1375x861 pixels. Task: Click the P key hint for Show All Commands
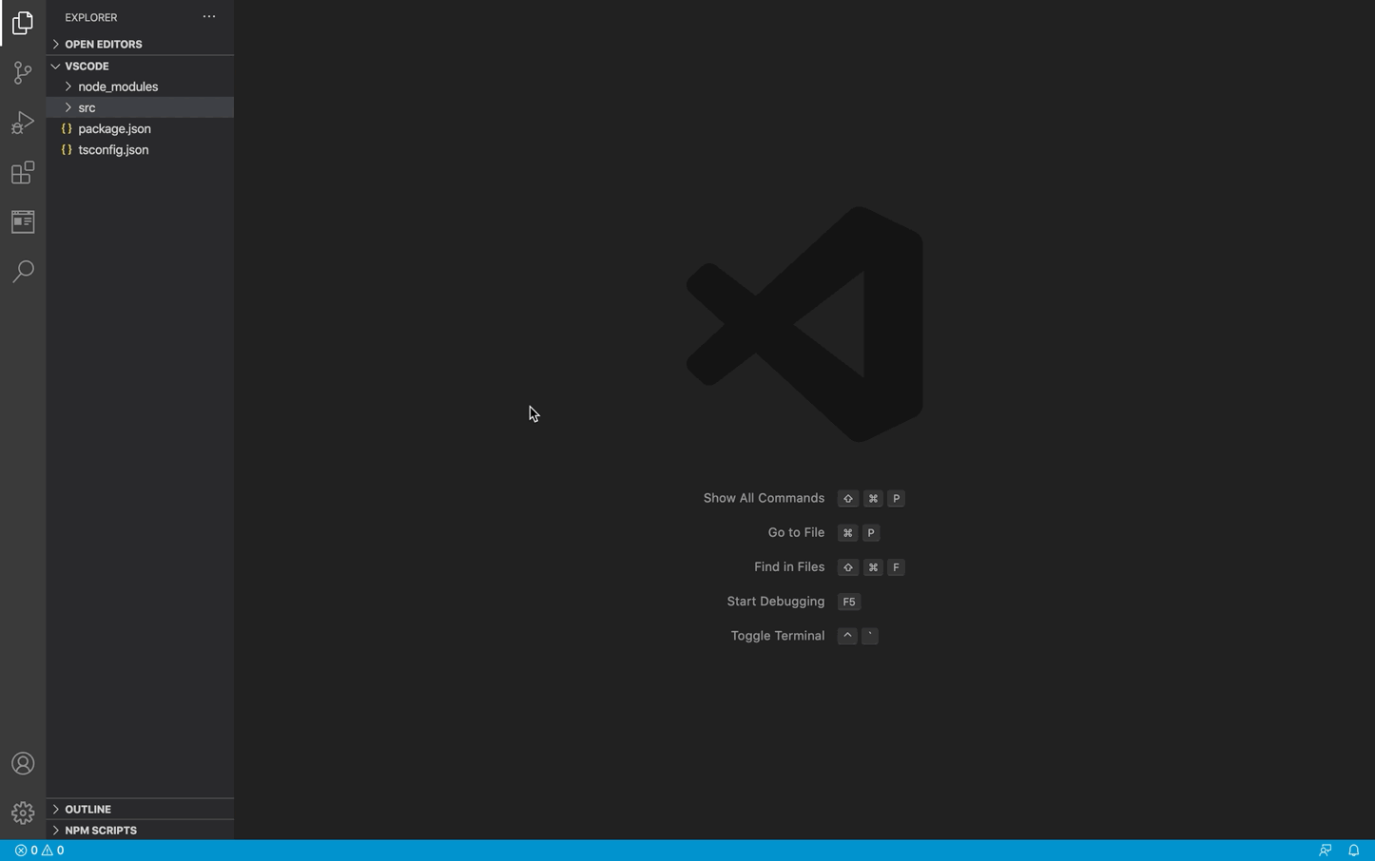[x=896, y=499]
